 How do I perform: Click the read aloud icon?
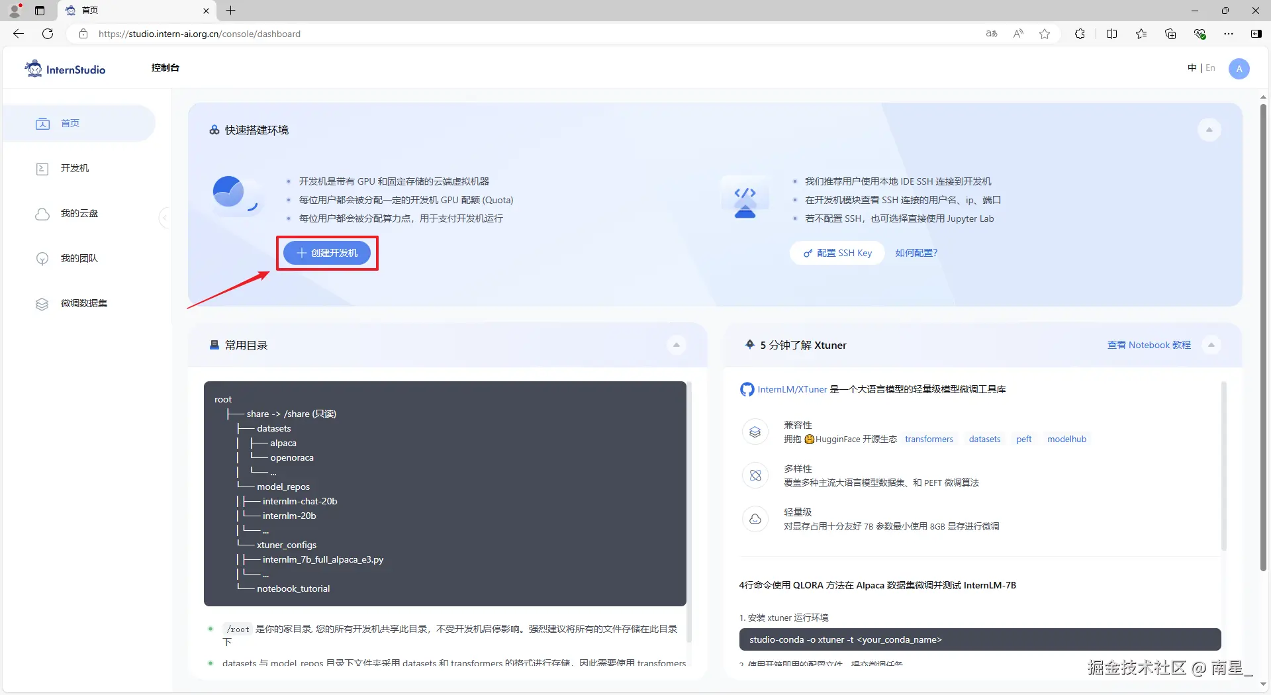1018,34
